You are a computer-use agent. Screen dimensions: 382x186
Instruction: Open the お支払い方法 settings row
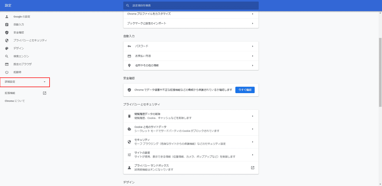191,56
